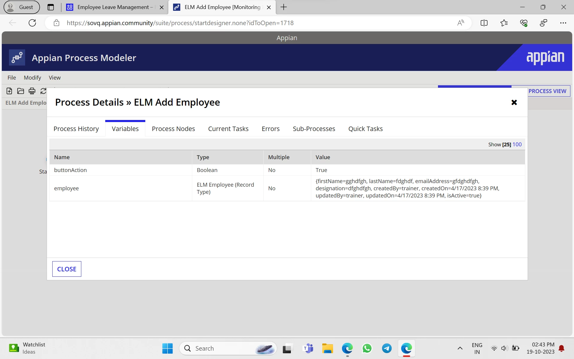574x359 pixels.
Task: Select the buttonAction variable name
Action: click(71, 170)
